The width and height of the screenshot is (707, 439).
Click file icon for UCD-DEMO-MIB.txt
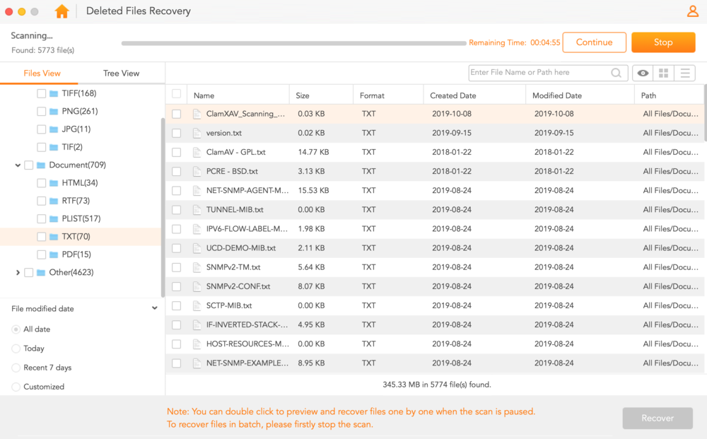[x=197, y=248]
